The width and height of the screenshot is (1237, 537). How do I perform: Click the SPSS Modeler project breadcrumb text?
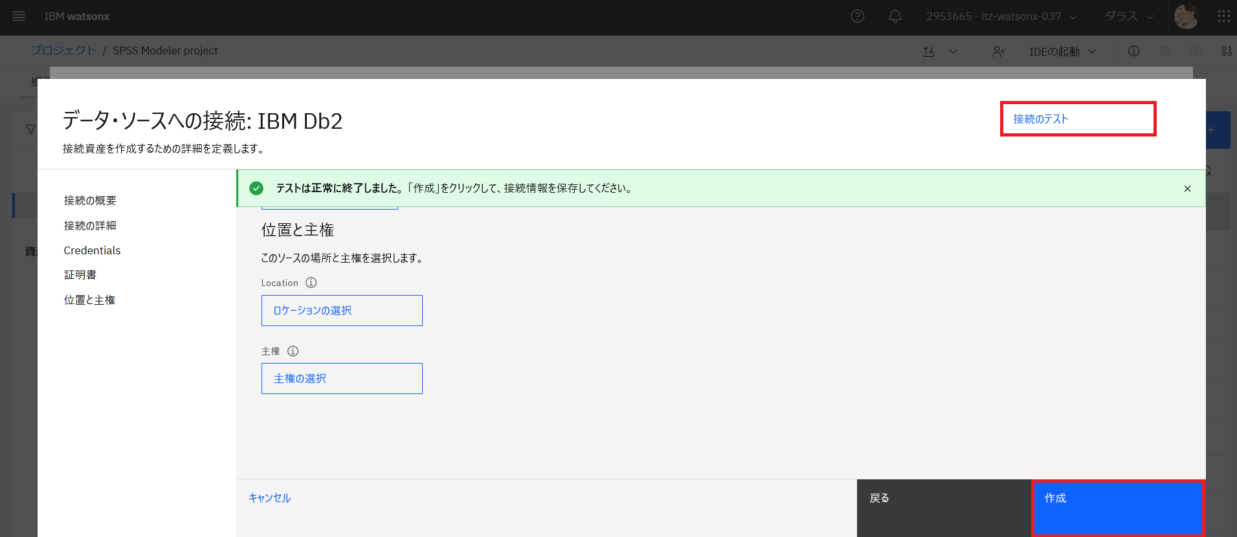(165, 50)
